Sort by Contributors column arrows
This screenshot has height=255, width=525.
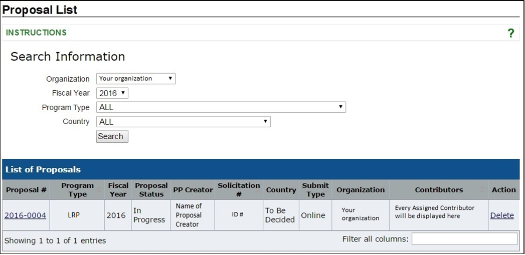[482, 190]
